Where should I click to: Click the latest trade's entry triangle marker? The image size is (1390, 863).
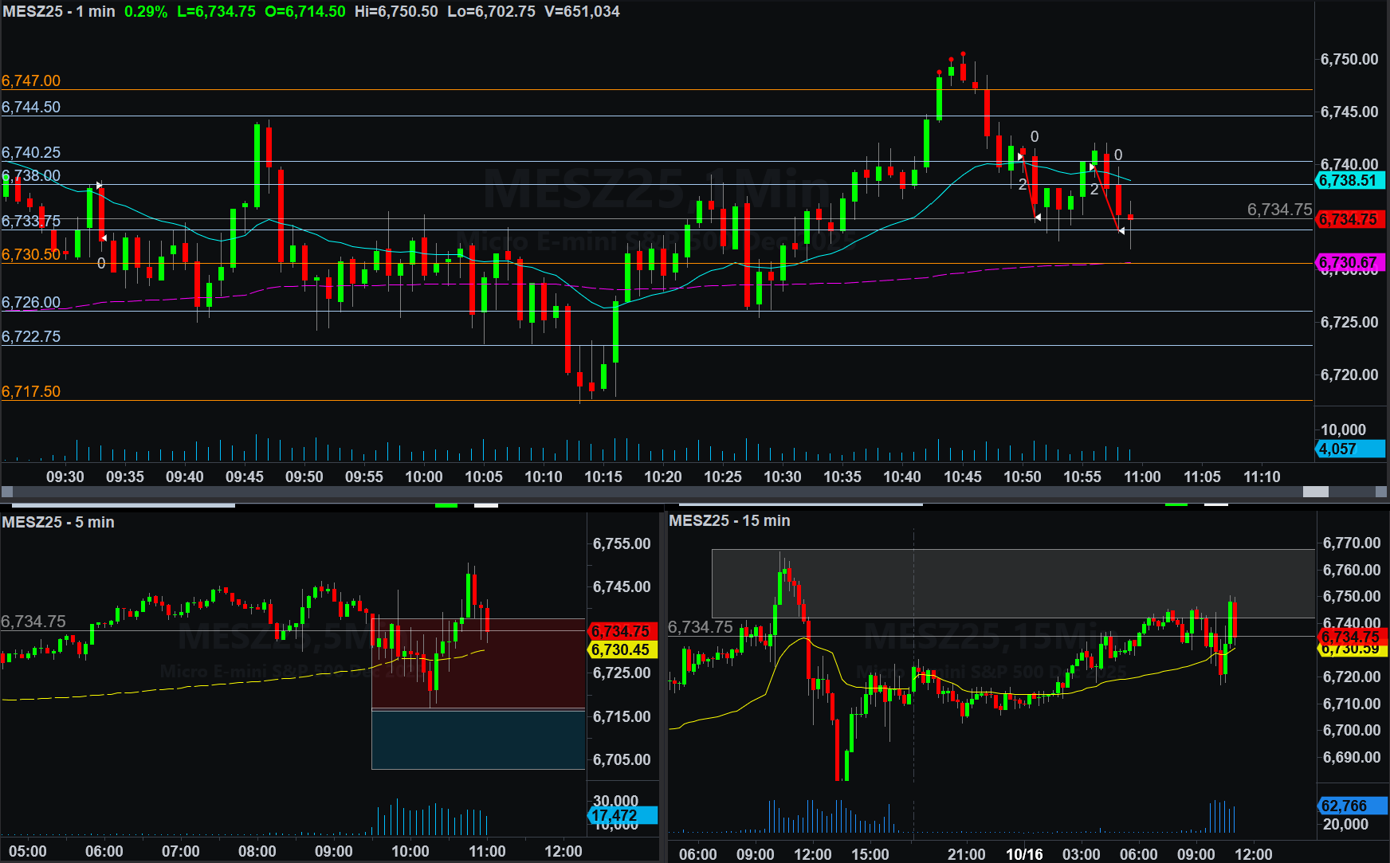[1093, 167]
